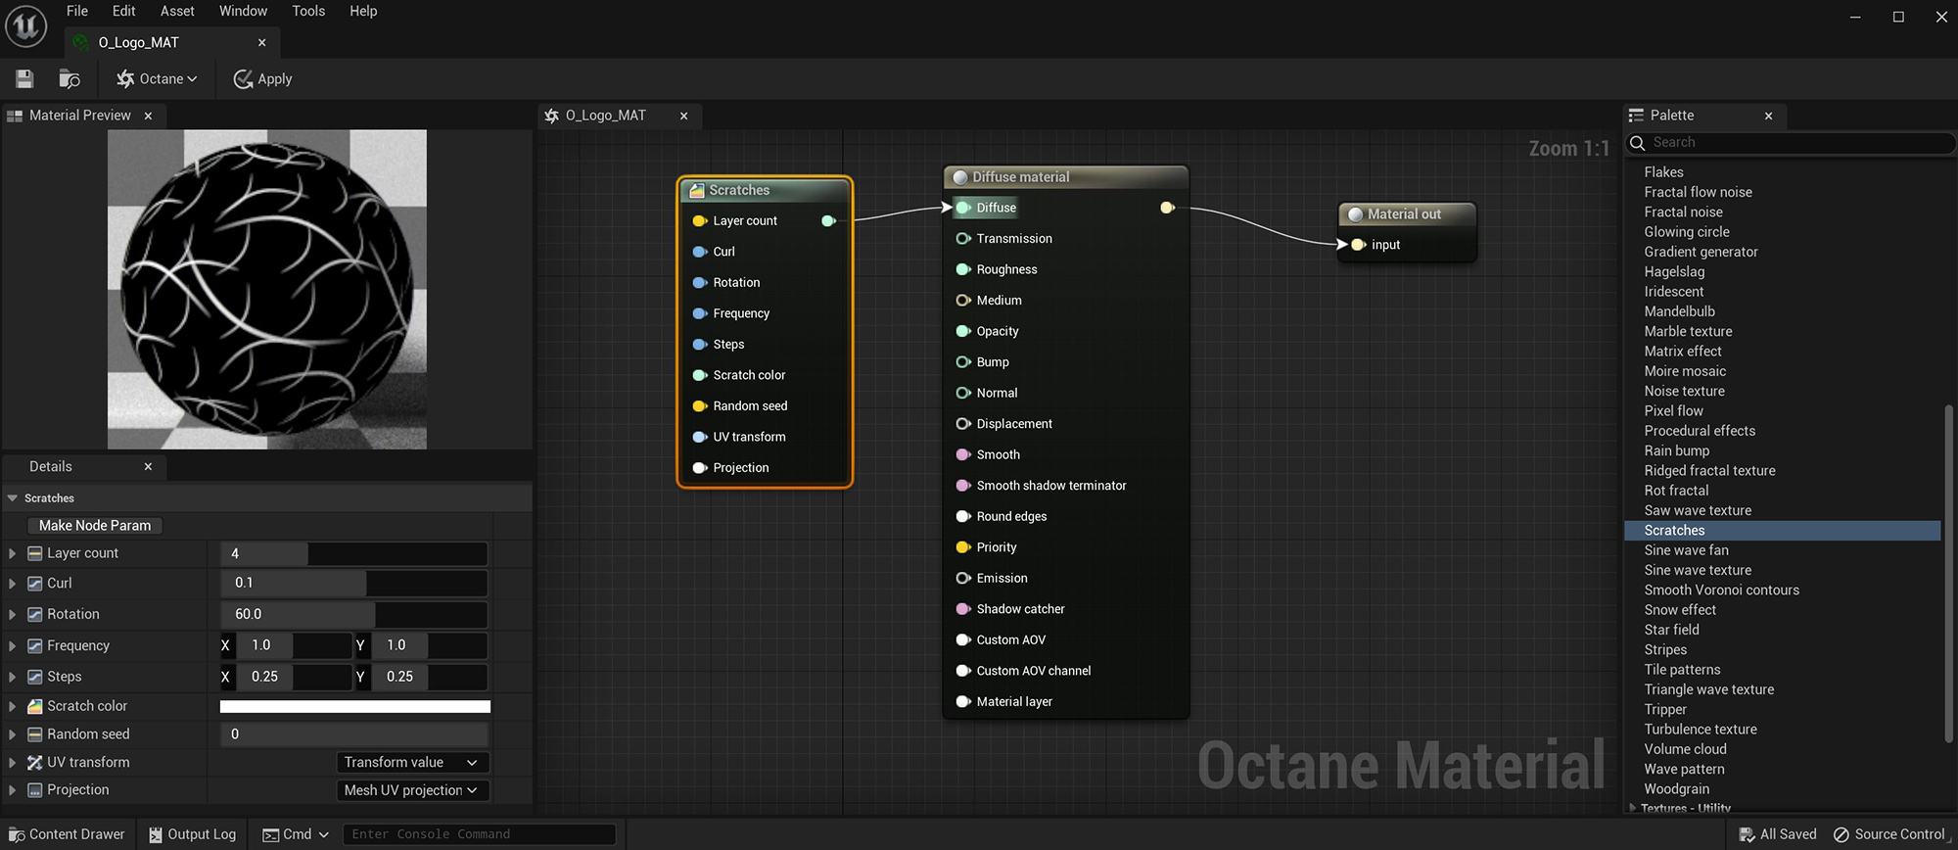
Task: Select Woodgrain in the Palette list
Action: (1676, 789)
